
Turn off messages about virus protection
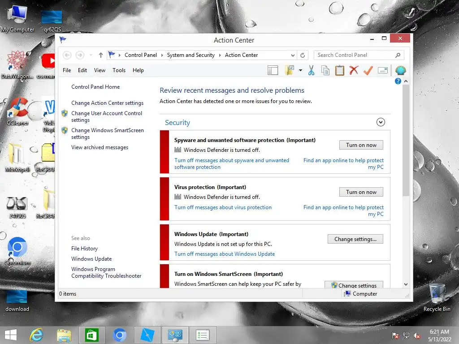pos(223,207)
